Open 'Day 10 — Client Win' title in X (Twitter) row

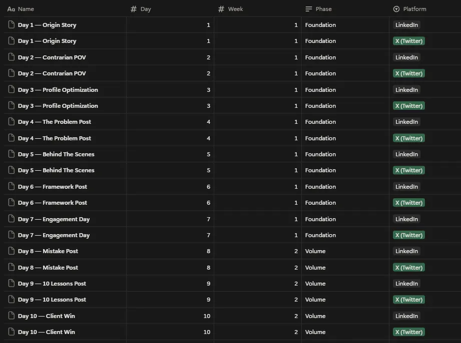click(47, 332)
